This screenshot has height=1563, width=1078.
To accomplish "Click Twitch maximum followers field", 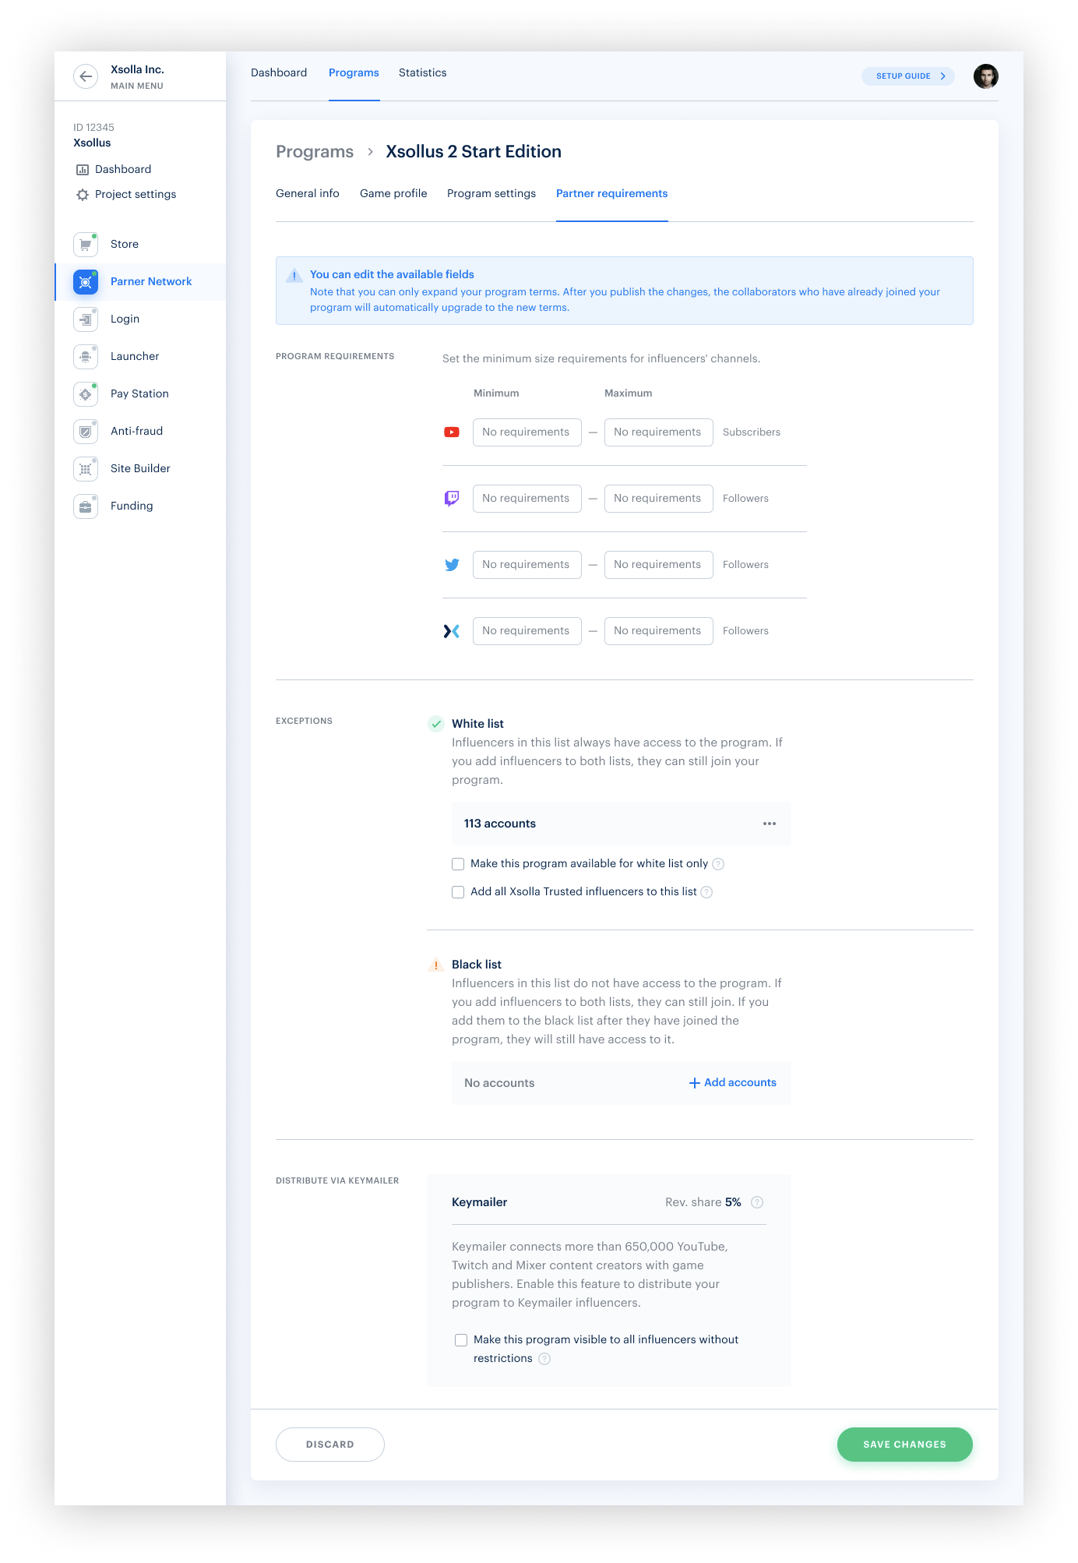I will 659,499.
